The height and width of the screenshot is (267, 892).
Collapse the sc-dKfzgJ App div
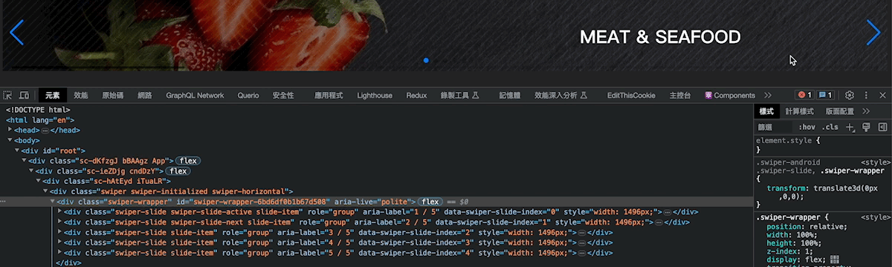tap(25, 161)
